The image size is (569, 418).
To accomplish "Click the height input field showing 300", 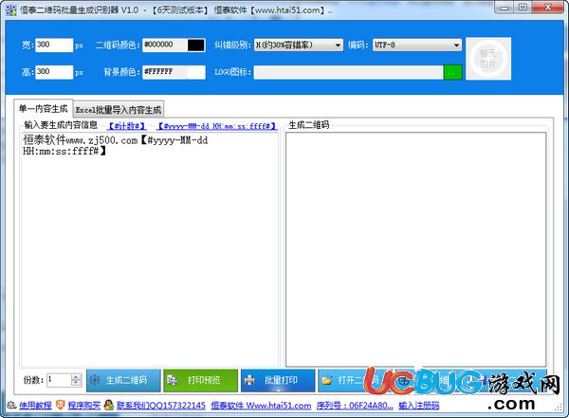I will (54, 72).
